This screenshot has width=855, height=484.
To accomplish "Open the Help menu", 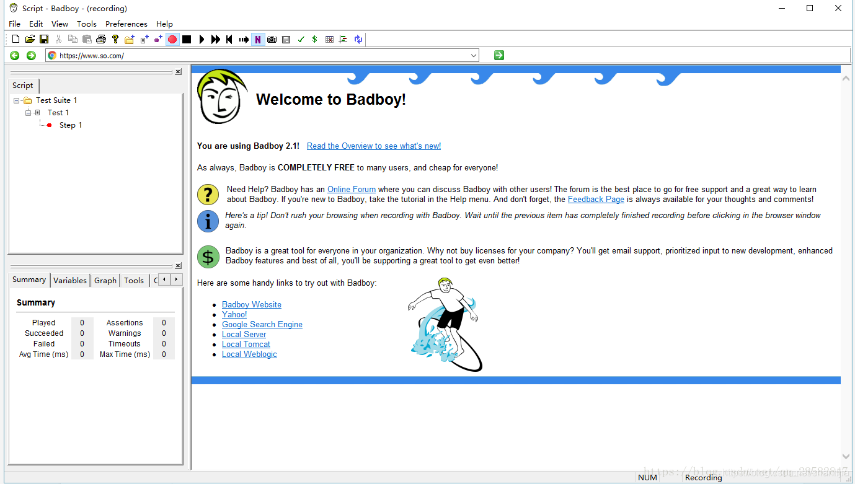I will point(164,24).
